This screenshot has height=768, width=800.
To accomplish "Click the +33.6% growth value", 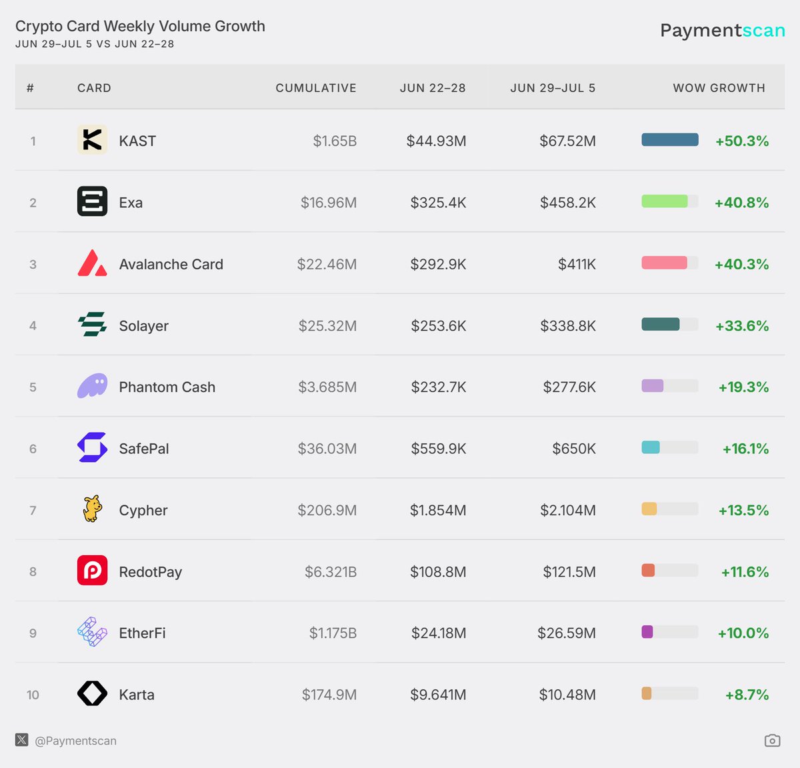I will (x=742, y=326).
